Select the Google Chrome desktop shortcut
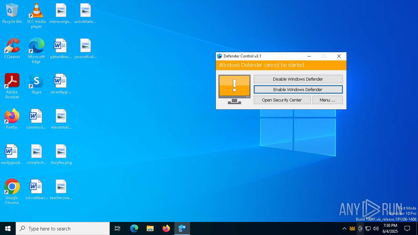The height and width of the screenshot is (235, 418). 12,192
